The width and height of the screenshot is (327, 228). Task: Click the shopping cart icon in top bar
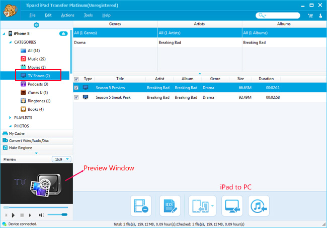point(310,16)
